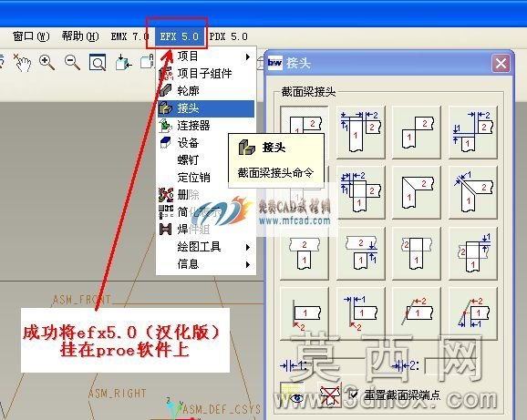Click the 简化表示 menu icon
This screenshot has width=527, height=420.
click(x=166, y=212)
